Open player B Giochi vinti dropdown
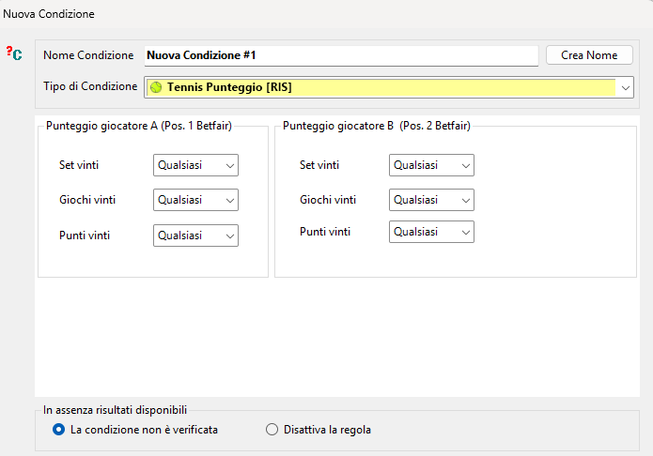Image resolution: width=653 pixels, height=456 pixels. [x=431, y=200]
